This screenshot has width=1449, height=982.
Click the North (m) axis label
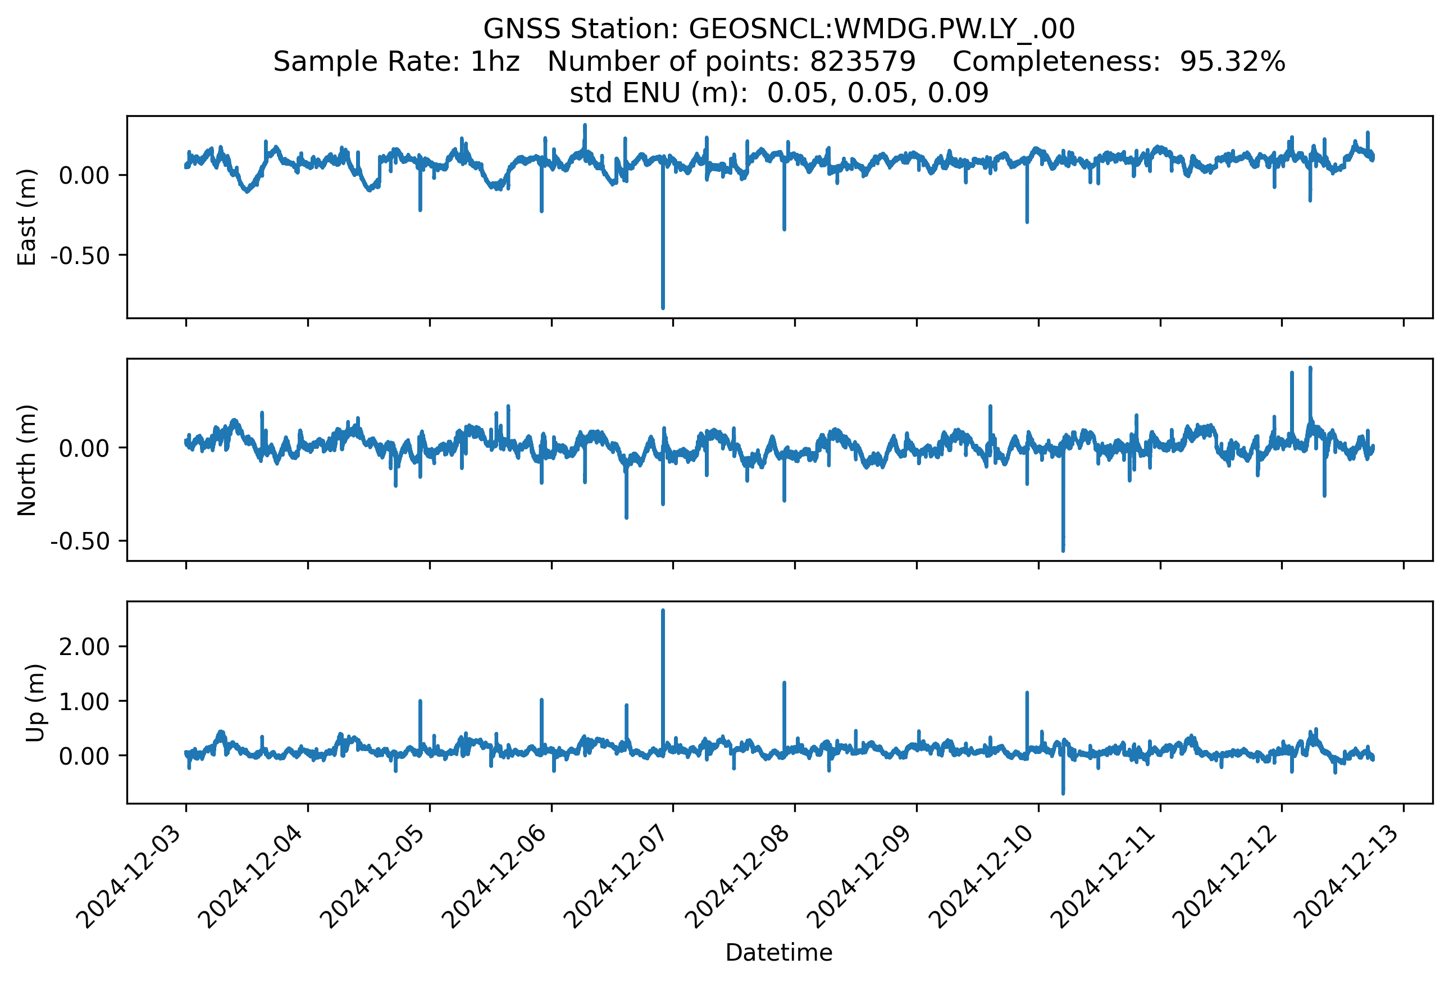pos(27,460)
